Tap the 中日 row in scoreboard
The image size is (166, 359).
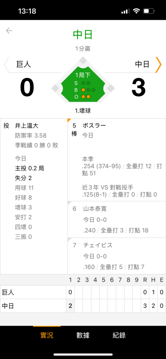click(x=83, y=306)
